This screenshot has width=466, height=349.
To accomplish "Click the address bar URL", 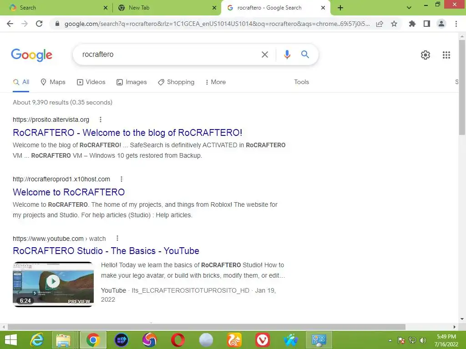I will coord(217,24).
